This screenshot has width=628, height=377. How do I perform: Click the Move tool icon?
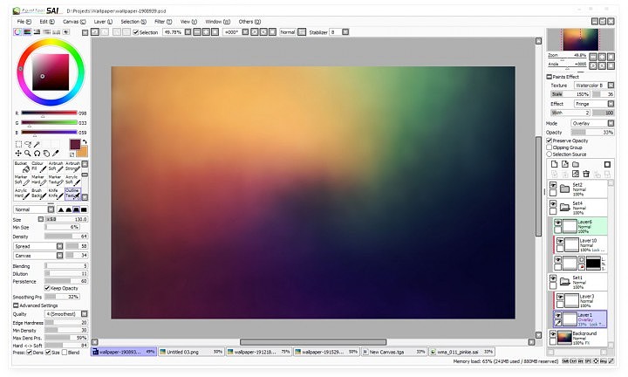pos(19,153)
